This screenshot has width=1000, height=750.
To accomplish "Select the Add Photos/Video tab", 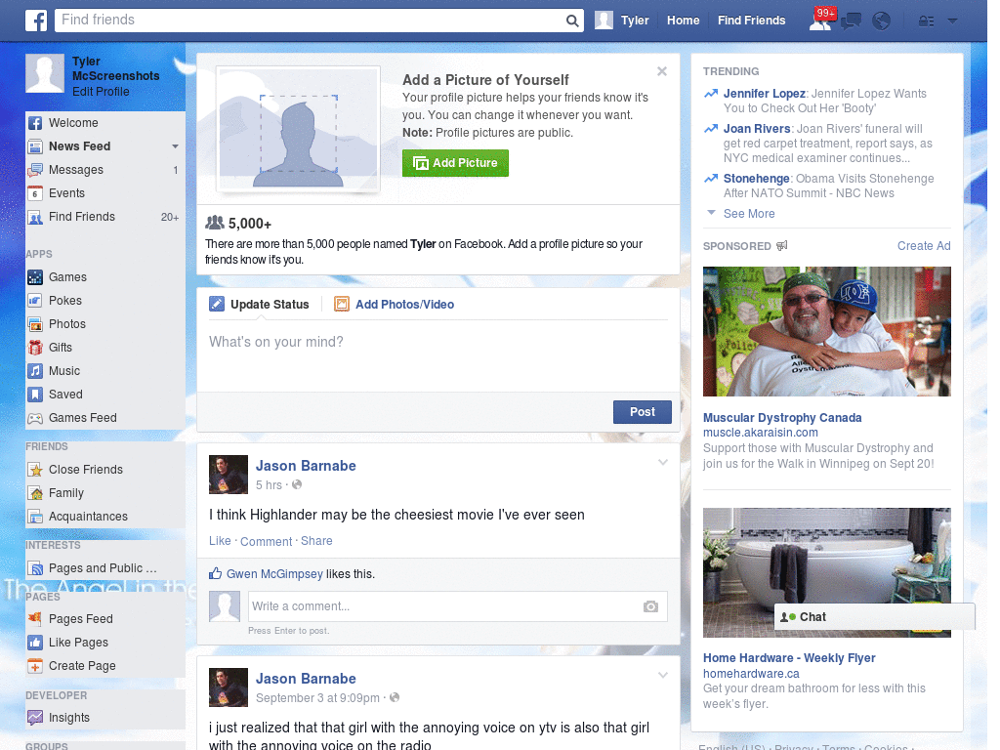I will [395, 305].
